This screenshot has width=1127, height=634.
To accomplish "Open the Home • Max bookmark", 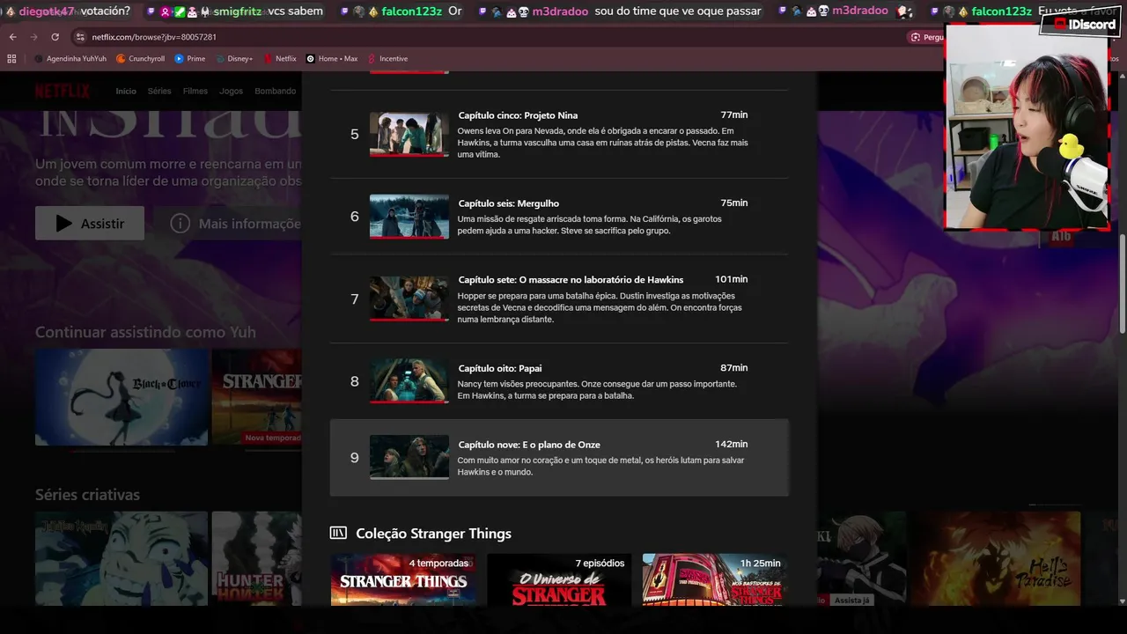I will pos(332,58).
